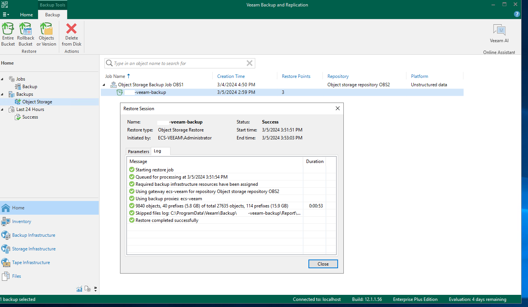The height and width of the screenshot is (307, 528).
Task: Open the navigation pane overflow chevron
Action: point(95,289)
